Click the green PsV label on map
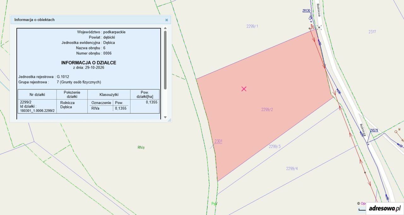 click(215, 204)
